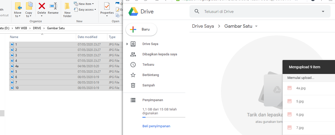This screenshot has width=335, height=135.
Task: Click the storage usage progress bar
Action: pyautogui.click(x=164, y=117)
